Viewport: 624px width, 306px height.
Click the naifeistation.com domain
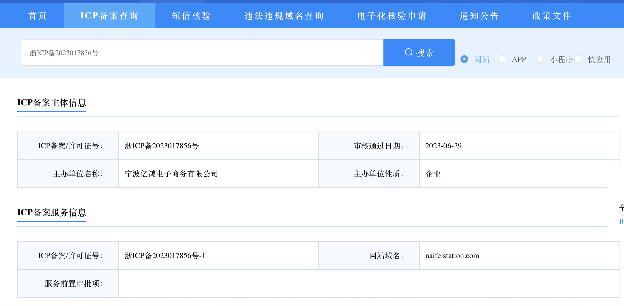click(x=451, y=256)
